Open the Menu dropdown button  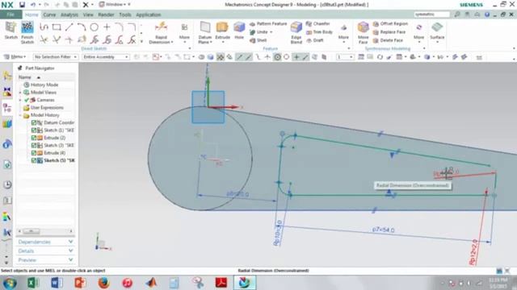(x=15, y=57)
